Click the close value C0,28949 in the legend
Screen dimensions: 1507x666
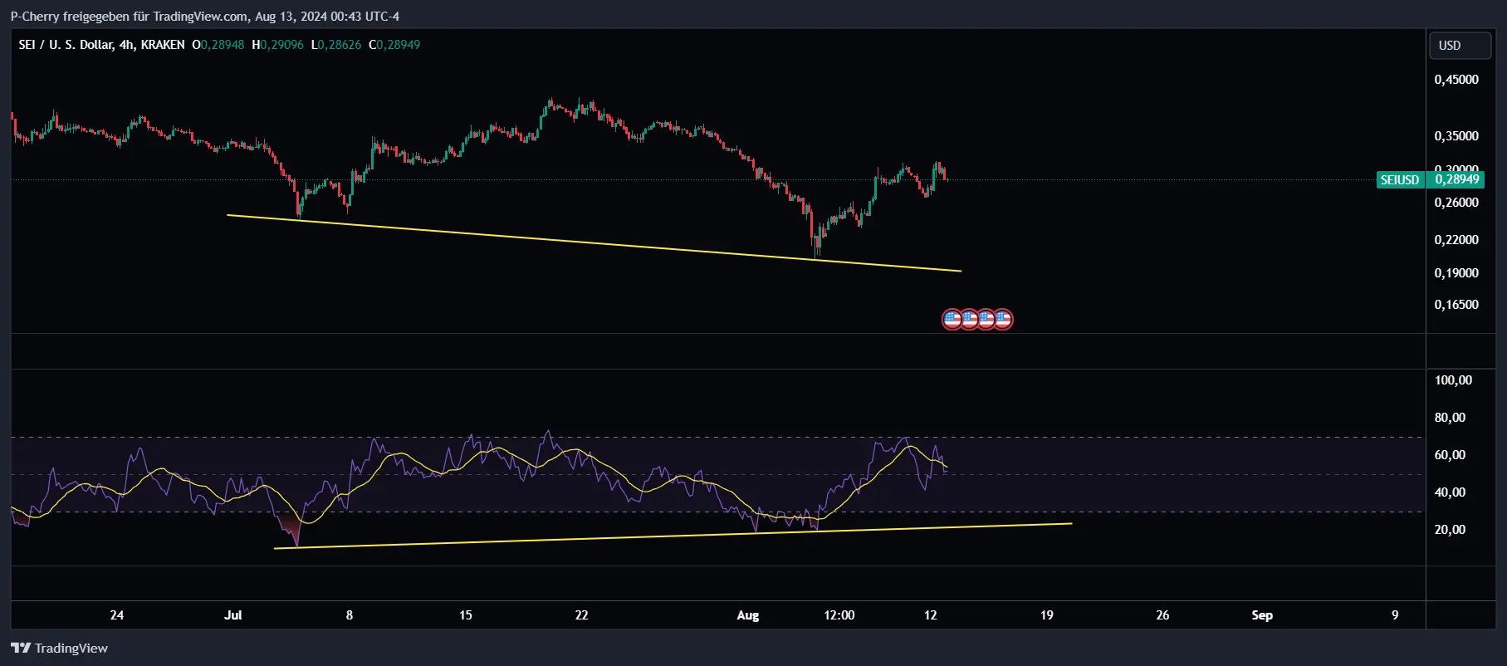click(394, 45)
